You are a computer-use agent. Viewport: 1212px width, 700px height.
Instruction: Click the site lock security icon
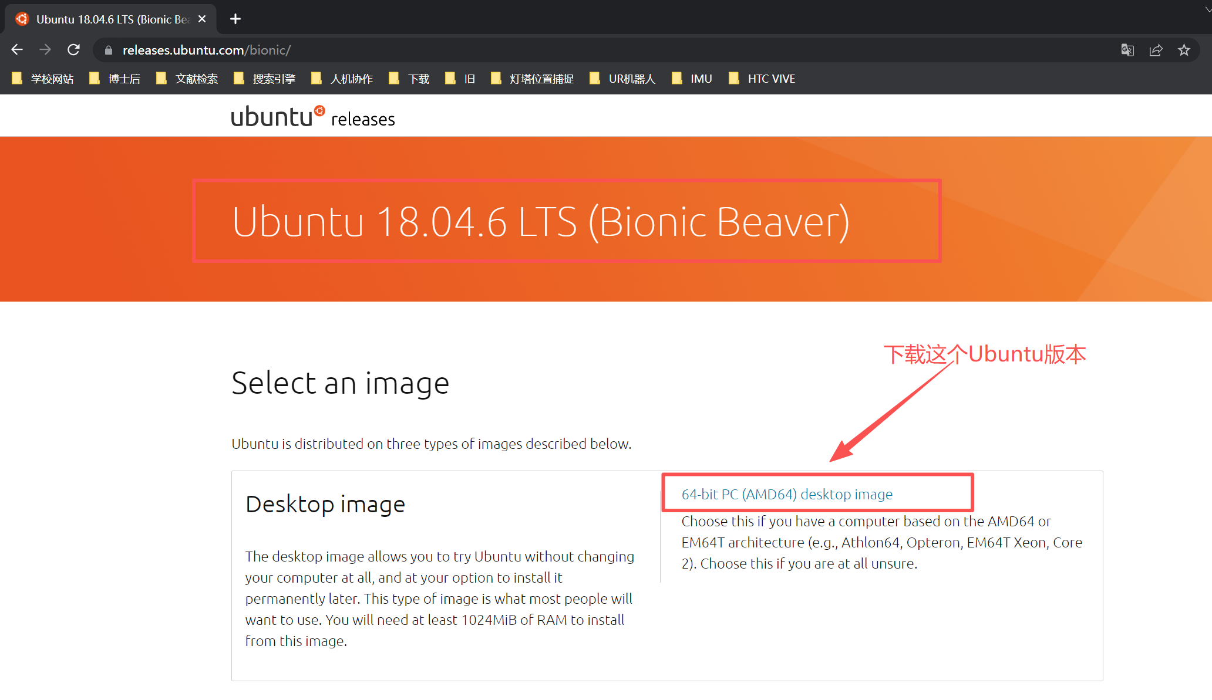pos(109,50)
